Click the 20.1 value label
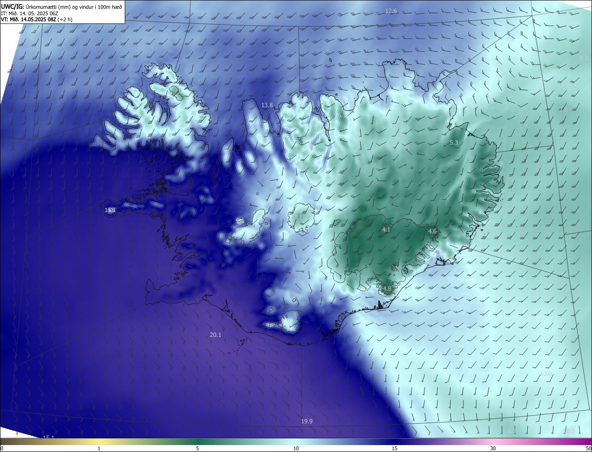Image resolution: width=592 pixels, height=452 pixels. point(216,335)
